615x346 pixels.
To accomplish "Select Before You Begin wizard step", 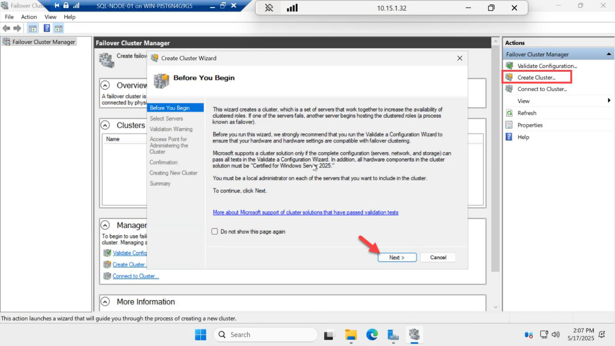I will click(175, 108).
